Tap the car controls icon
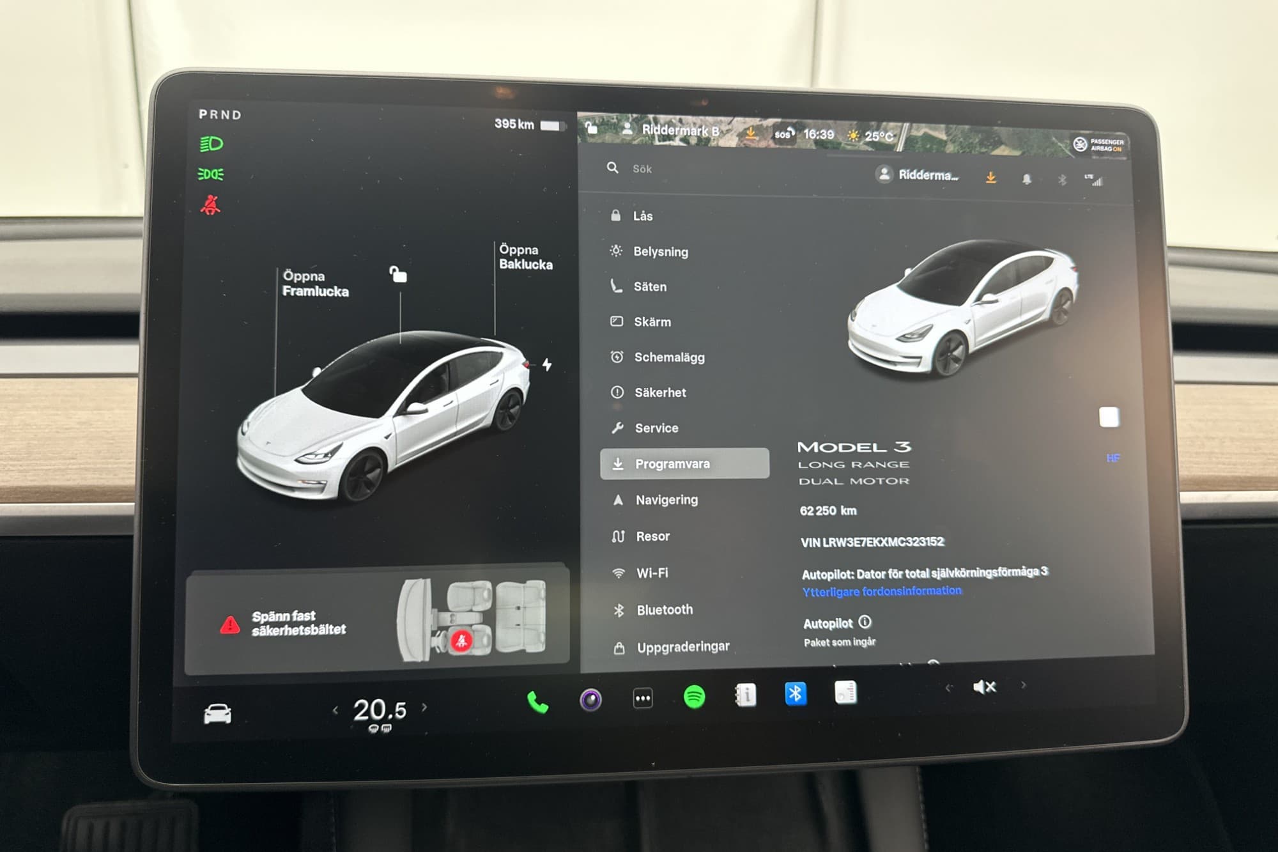Screen dimensions: 1278x852 pos(217,713)
